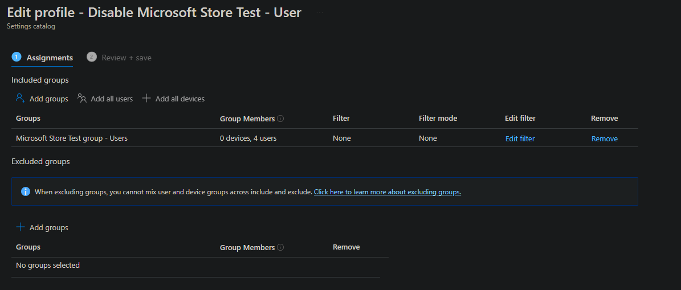Click the 'Included groups' section heading
681x290 pixels.
pos(40,80)
